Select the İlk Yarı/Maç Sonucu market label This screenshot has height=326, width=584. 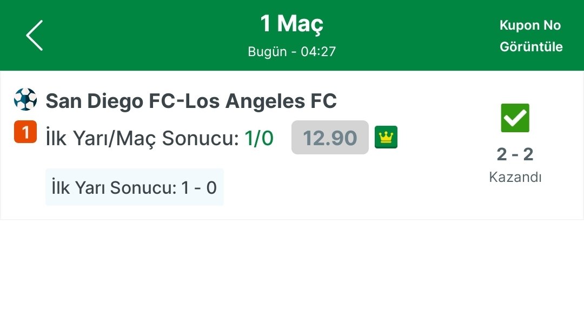[142, 138]
